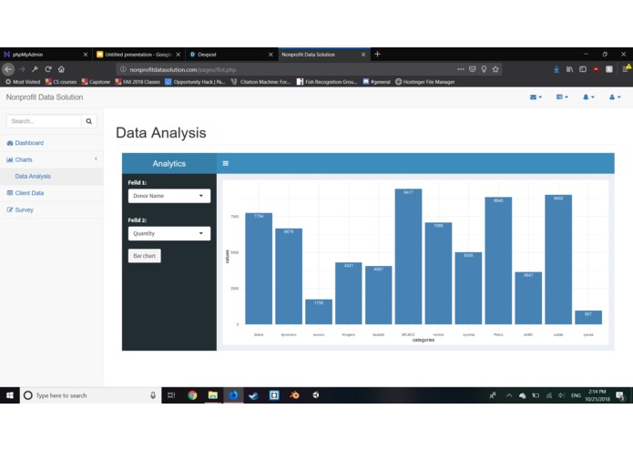Show hidden system tray icons chevron
Viewport: 633px width, 450px height.
point(509,395)
